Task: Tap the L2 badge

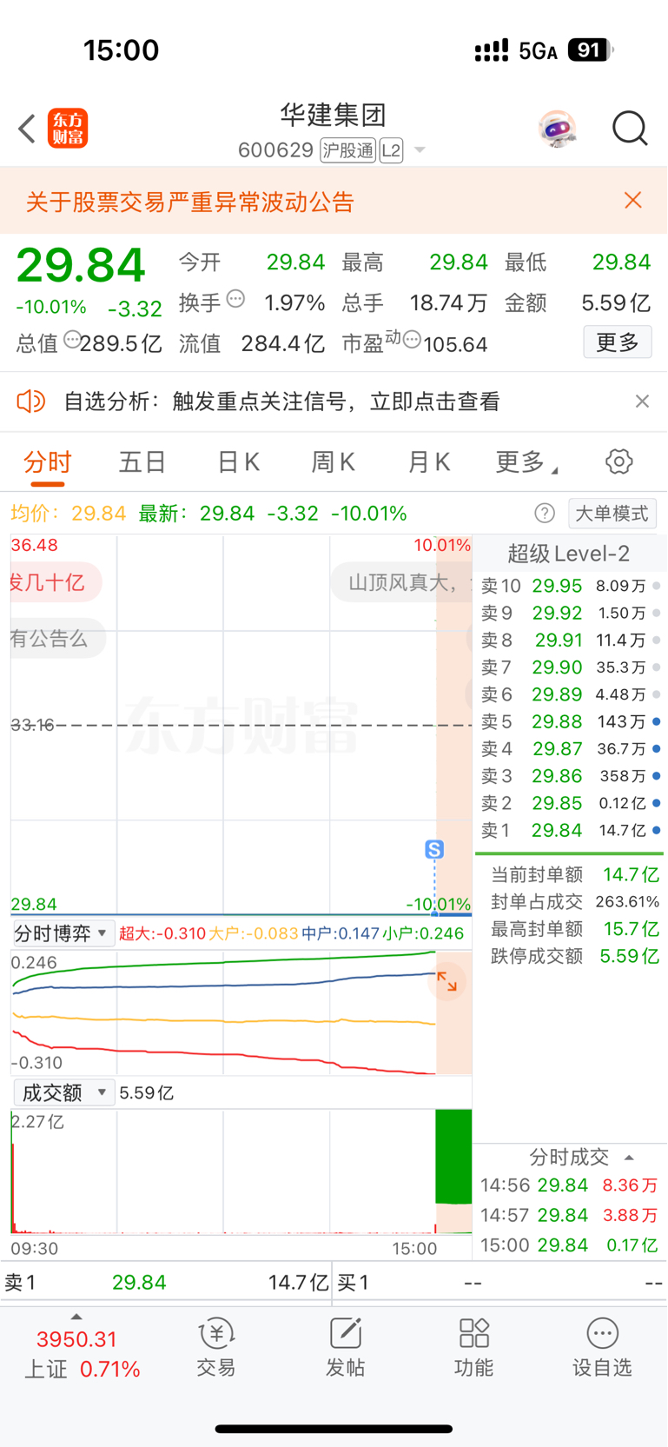Action: (391, 150)
